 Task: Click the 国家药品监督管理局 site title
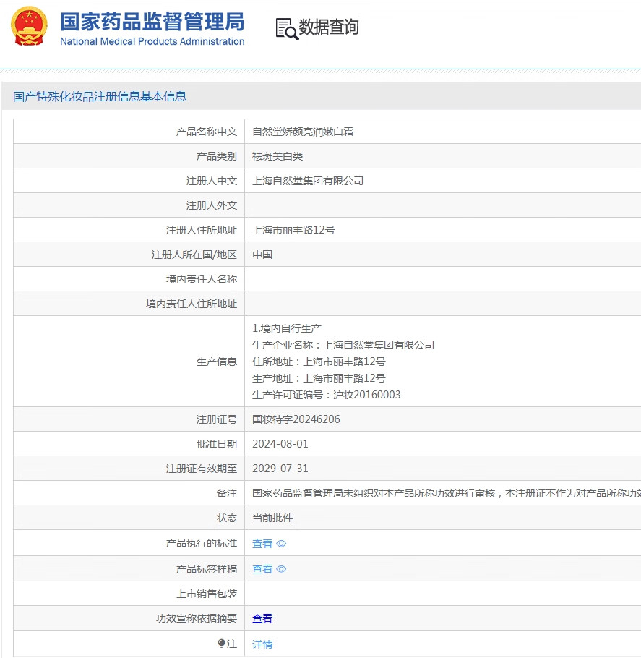coord(152,22)
